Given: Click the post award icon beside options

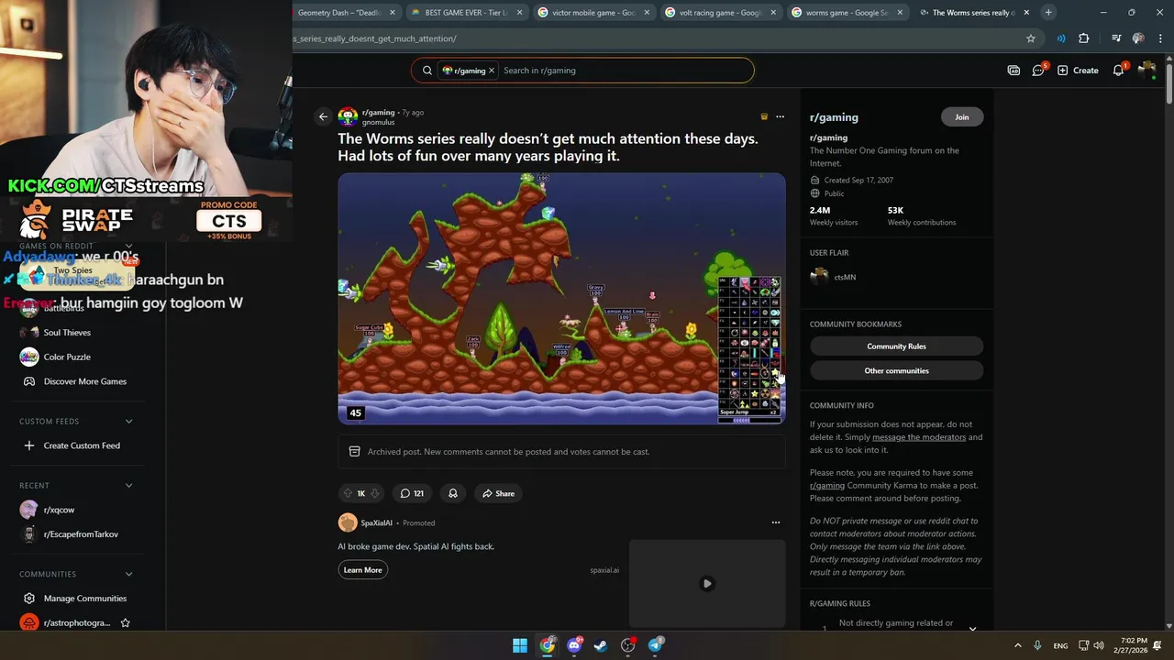Looking at the screenshot, I should 764,116.
